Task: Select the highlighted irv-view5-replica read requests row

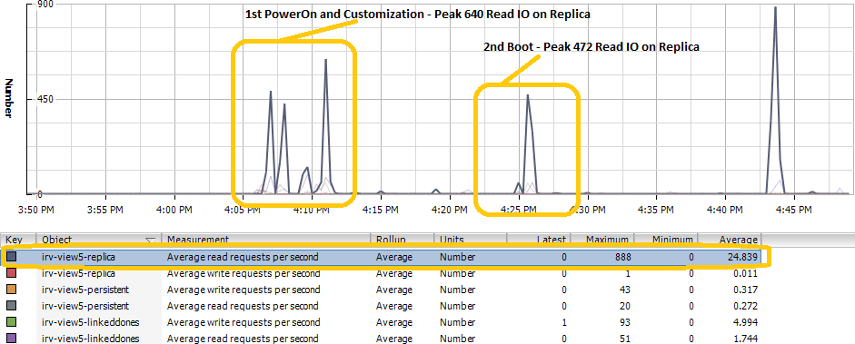Action: [382, 257]
